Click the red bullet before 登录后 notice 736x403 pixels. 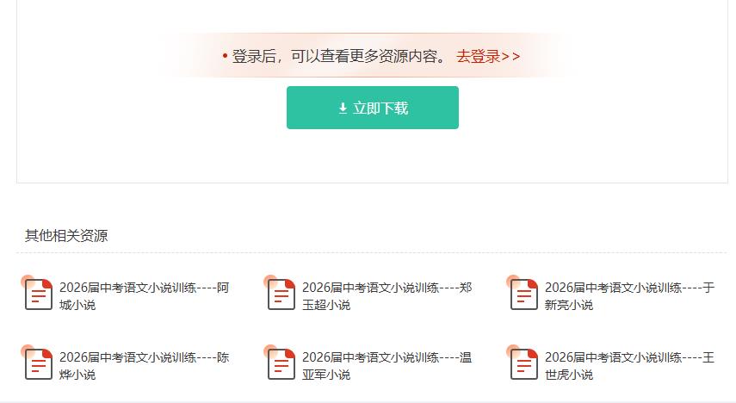coord(225,56)
